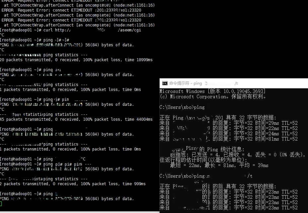The image size is (308, 213).
Task: Select the '2 packets transmitted' line with 999ms
Action: (x=73, y=184)
